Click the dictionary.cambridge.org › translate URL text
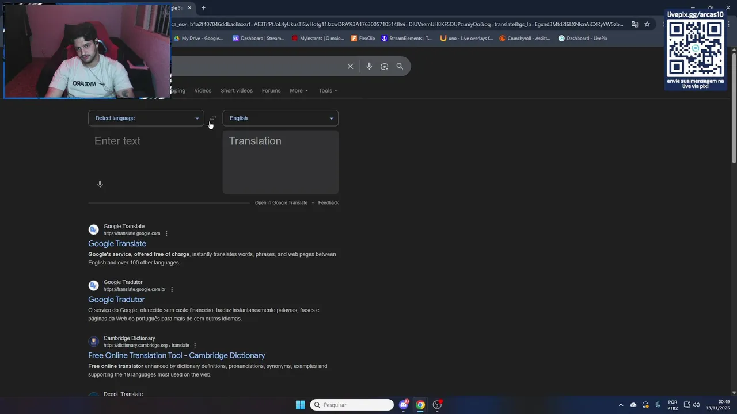This screenshot has width=737, height=414. [x=146, y=346]
